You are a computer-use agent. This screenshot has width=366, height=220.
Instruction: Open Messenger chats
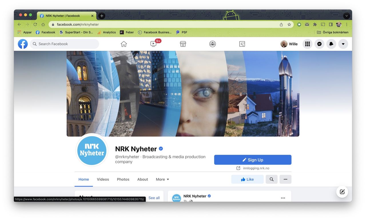(x=319, y=44)
